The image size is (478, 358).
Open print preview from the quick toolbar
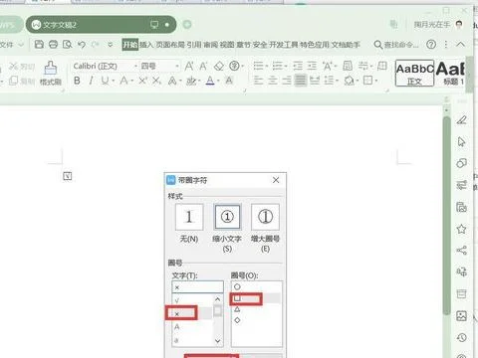[68, 44]
